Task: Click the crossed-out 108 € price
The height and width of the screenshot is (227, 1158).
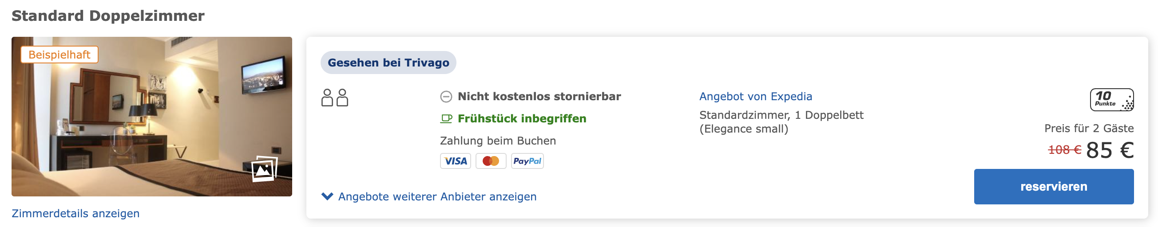Action: click(x=1064, y=150)
